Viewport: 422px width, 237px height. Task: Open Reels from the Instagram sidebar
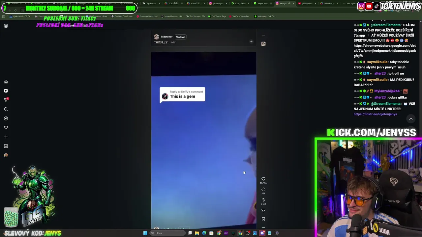pos(6,91)
